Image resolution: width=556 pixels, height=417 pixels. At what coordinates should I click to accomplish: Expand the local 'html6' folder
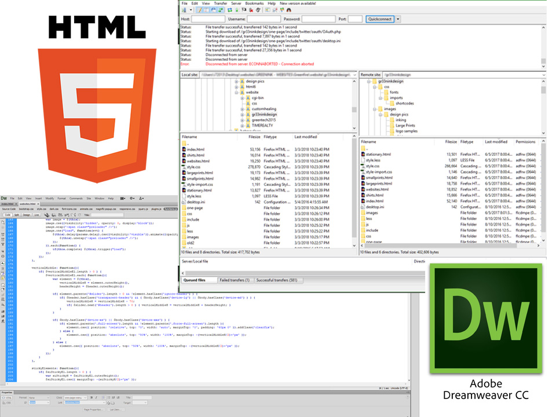pyautogui.click(x=236, y=87)
